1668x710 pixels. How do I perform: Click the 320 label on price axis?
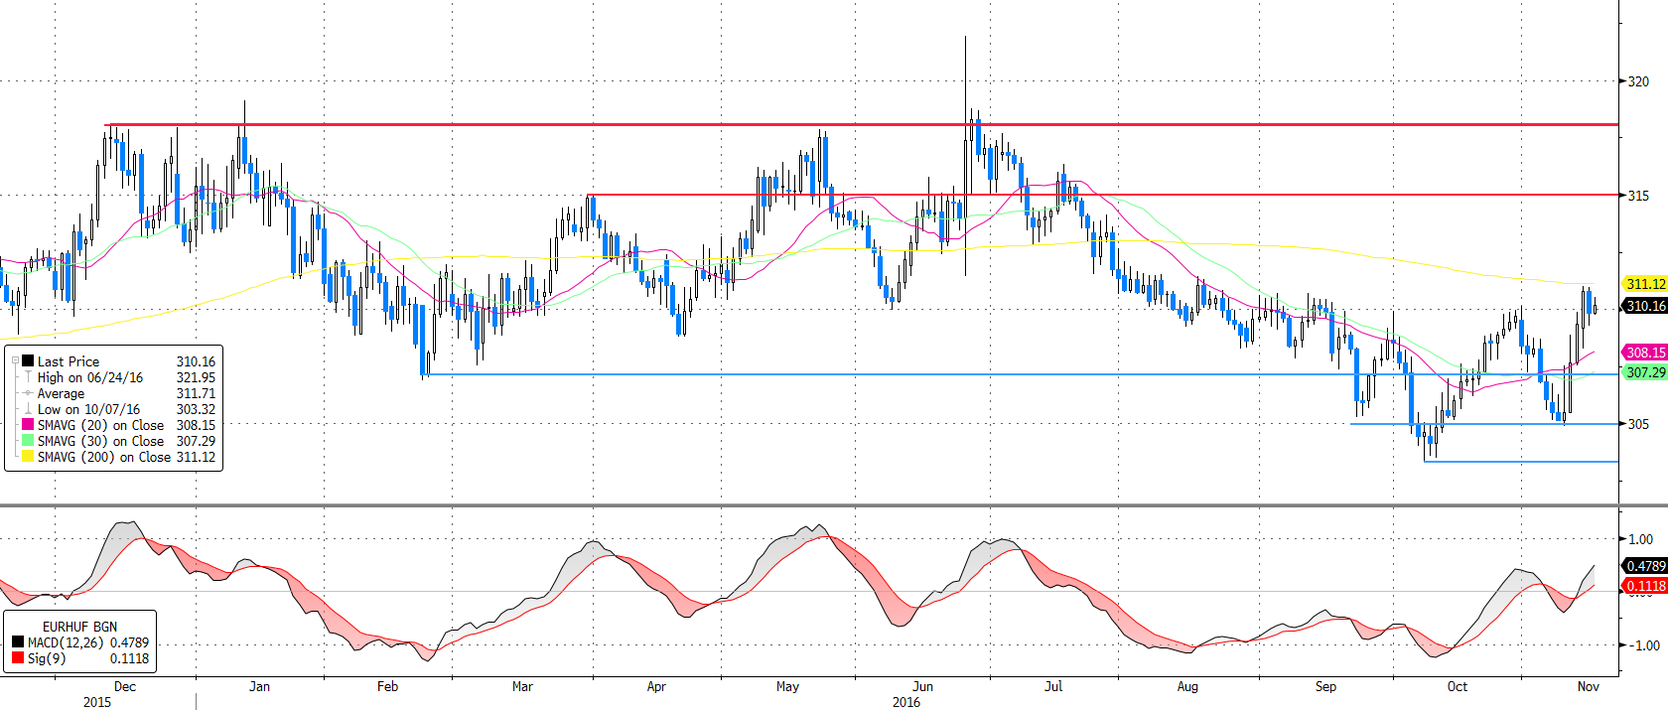tap(1638, 81)
